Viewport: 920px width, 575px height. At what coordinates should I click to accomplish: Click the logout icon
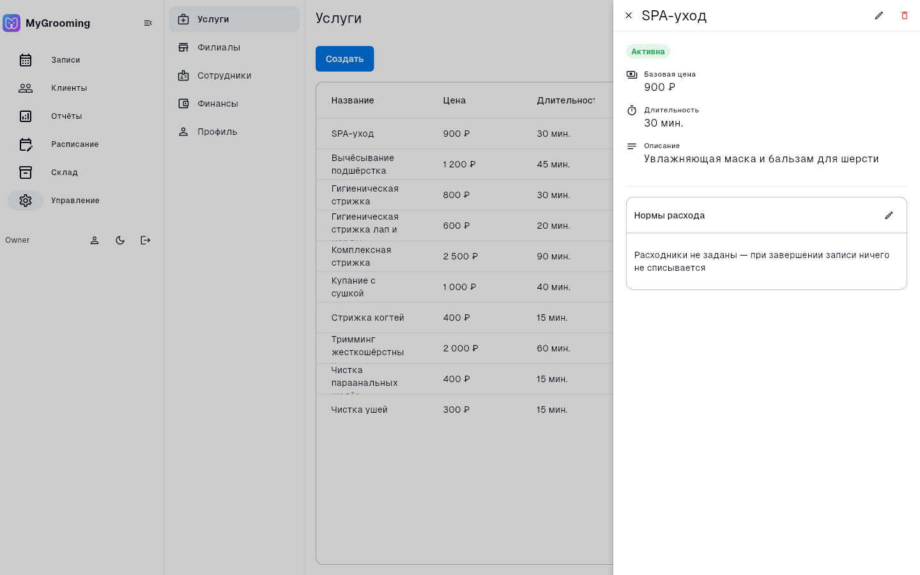point(146,240)
